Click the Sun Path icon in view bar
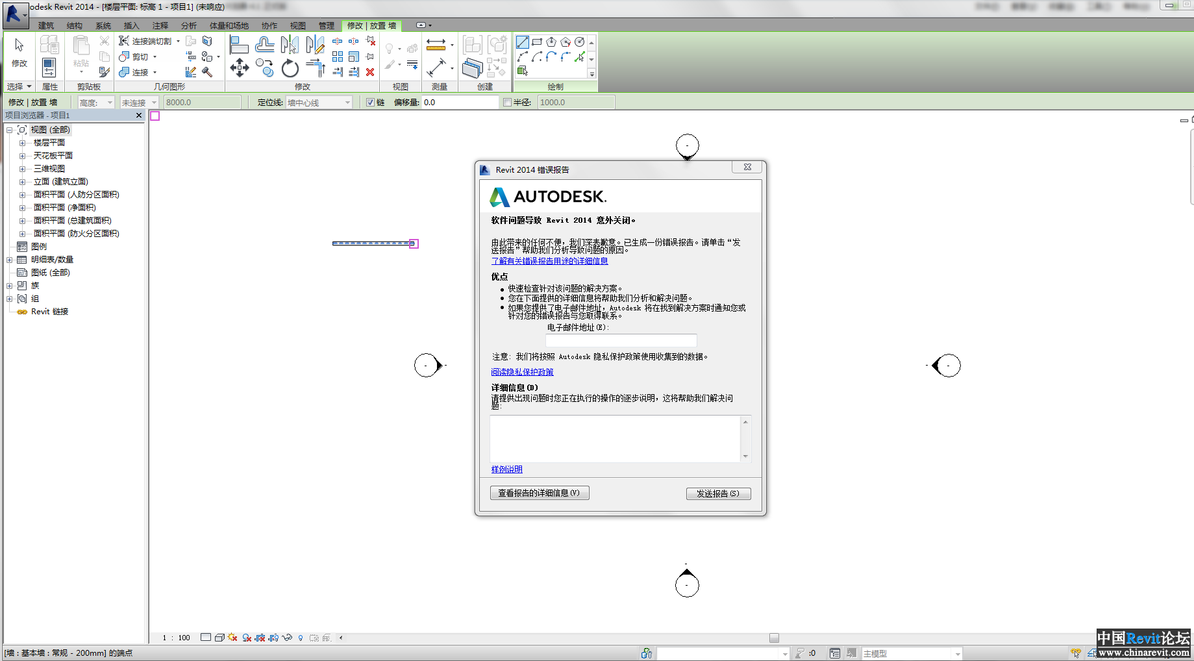The image size is (1194, 661). pyautogui.click(x=232, y=638)
